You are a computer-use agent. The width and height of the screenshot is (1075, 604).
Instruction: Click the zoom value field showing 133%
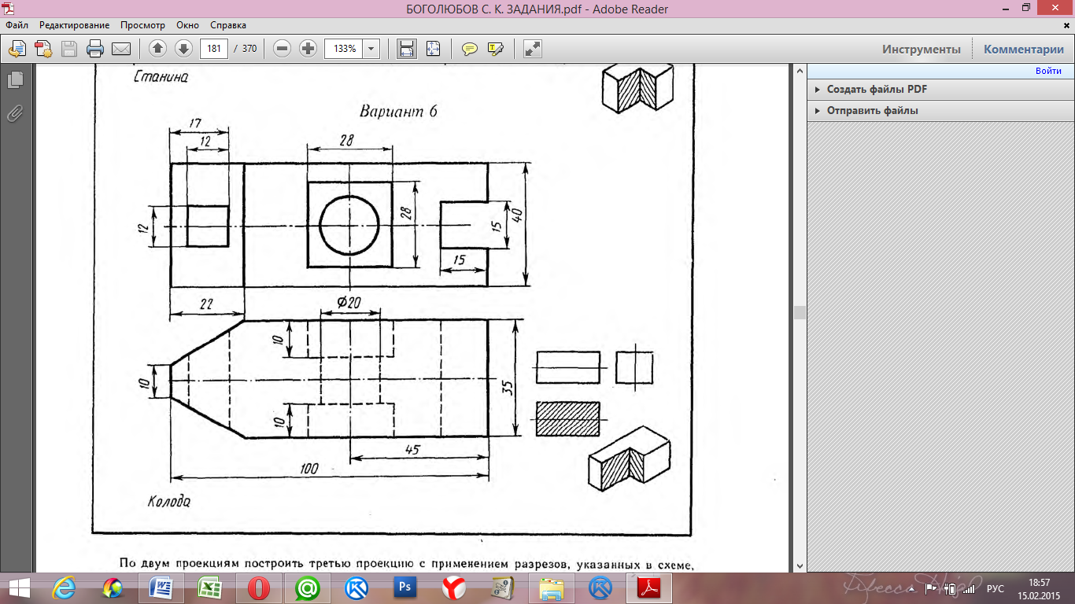click(344, 49)
